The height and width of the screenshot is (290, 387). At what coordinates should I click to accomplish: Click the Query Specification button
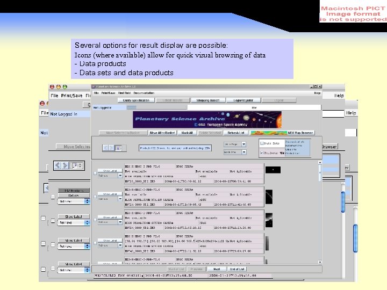click(136, 100)
